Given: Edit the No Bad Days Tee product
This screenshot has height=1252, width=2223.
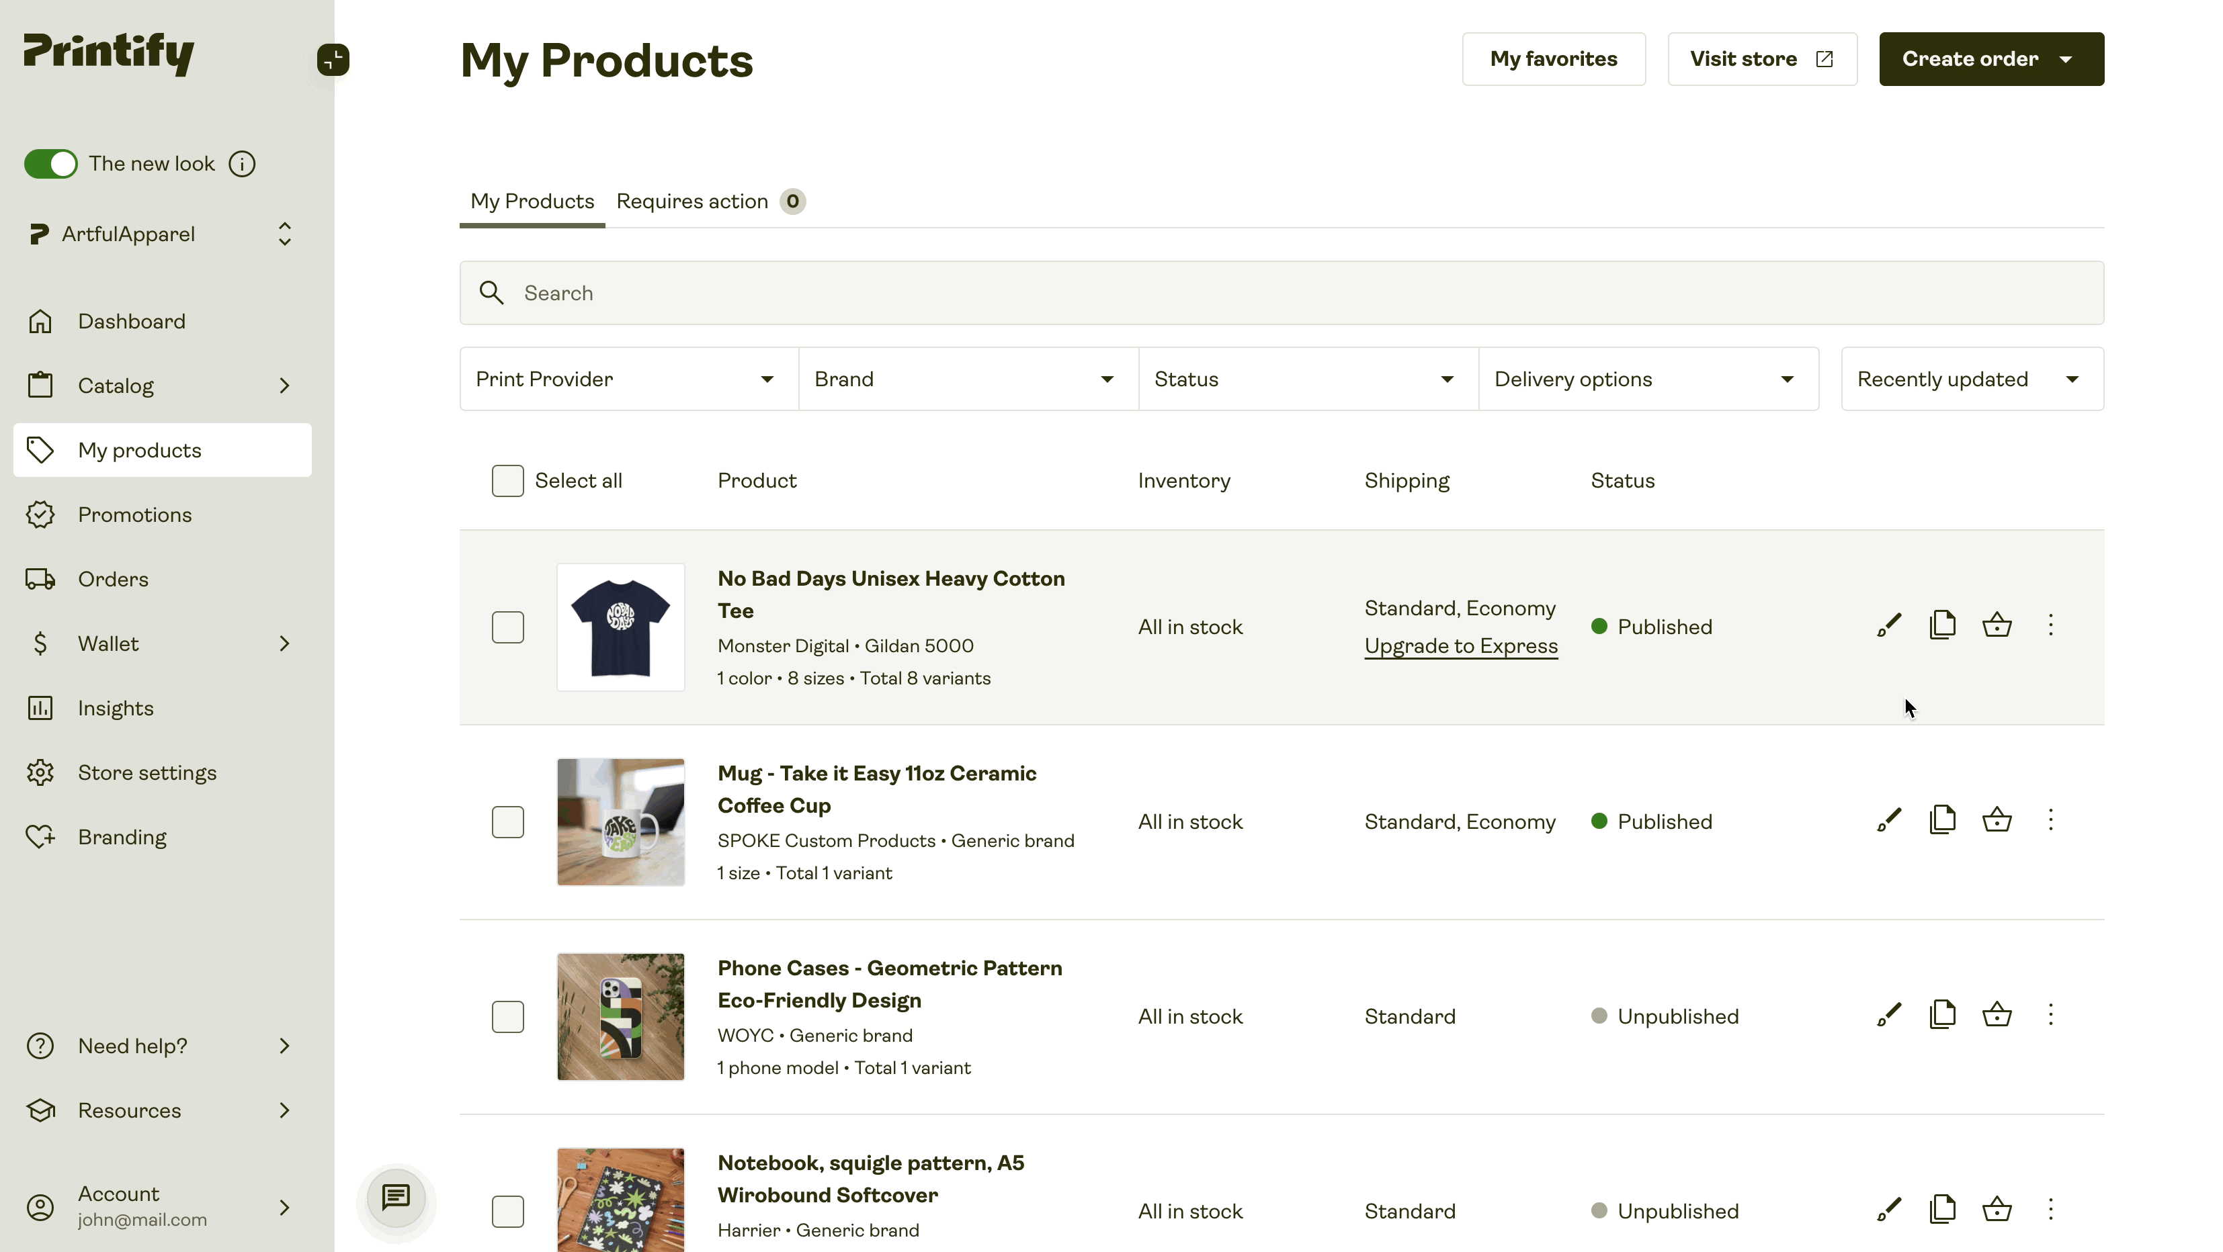Looking at the screenshot, I should coord(1888,625).
